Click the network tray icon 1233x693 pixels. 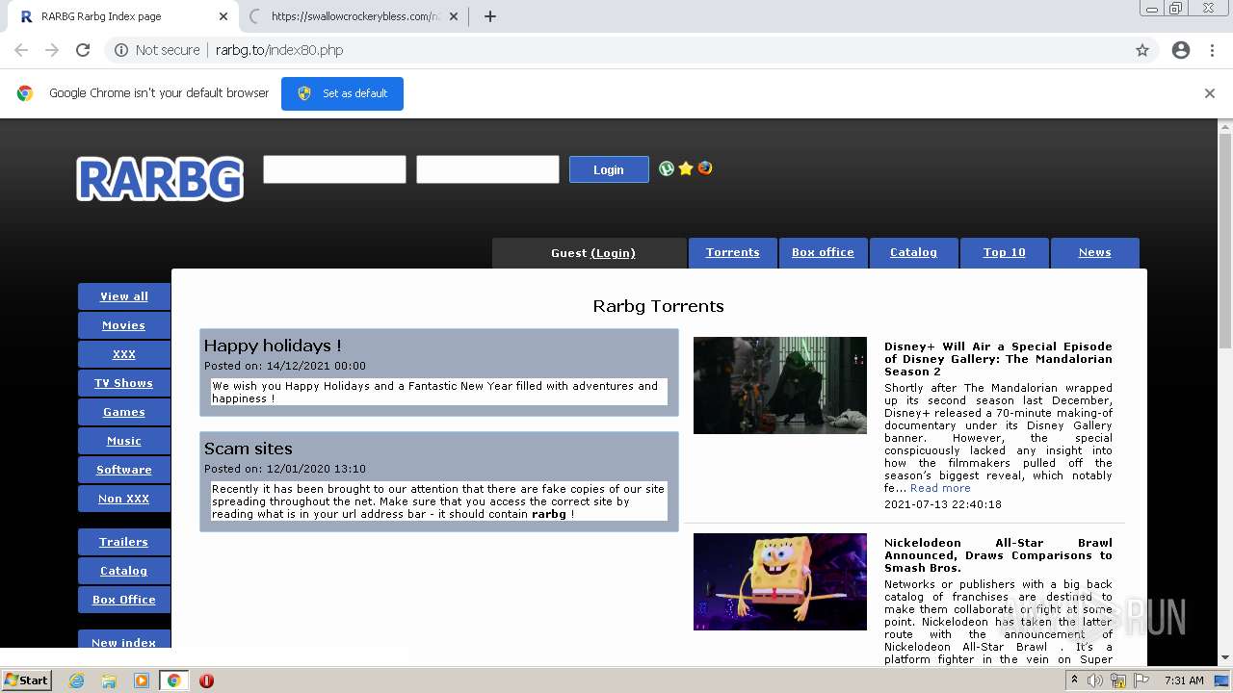[1118, 680]
